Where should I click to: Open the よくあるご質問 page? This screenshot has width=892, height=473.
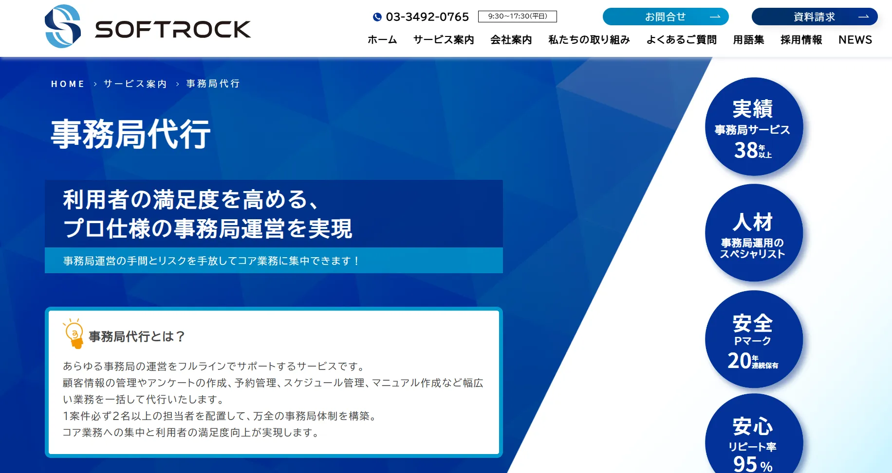tap(681, 40)
